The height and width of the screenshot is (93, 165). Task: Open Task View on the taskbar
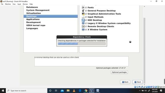(x=56, y=91)
